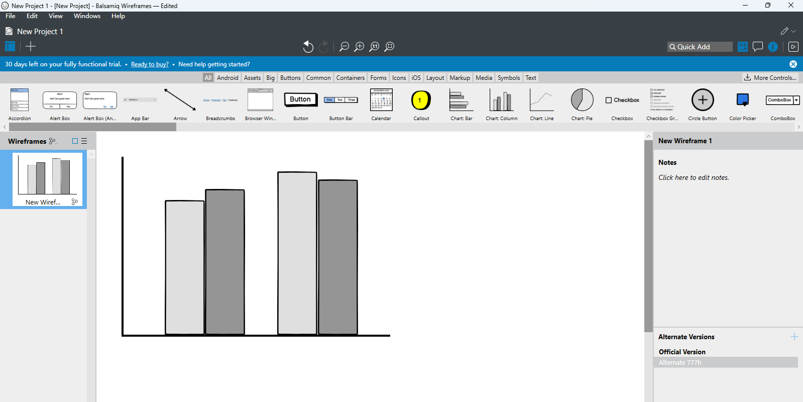Image resolution: width=803 pixels, height=402 pixels.
Task: Filter library by Icons category
Action: click(399, 78)
